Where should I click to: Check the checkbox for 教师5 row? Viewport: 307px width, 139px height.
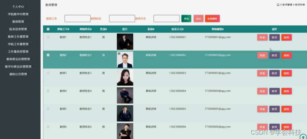coord(48,109)
